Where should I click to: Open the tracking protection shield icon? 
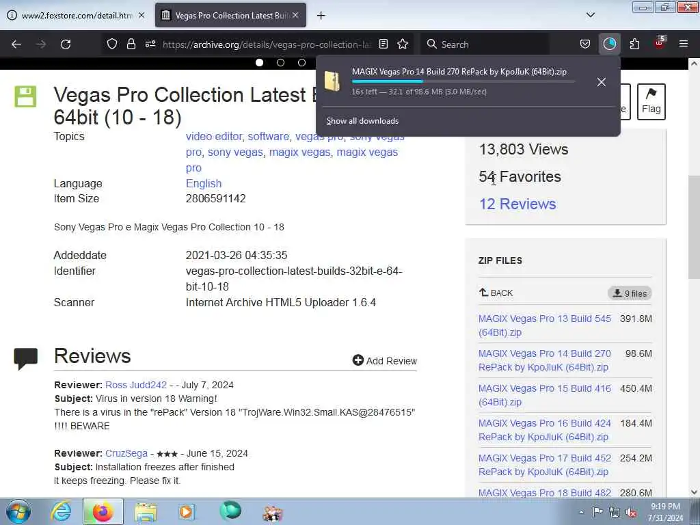click(112, 44)
